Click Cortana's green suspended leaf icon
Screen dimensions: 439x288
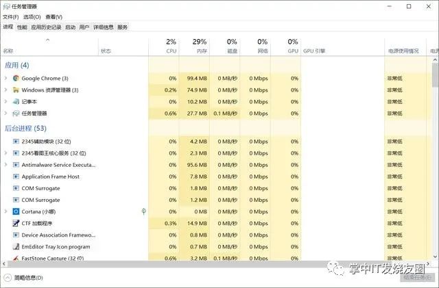pos(144,211)
